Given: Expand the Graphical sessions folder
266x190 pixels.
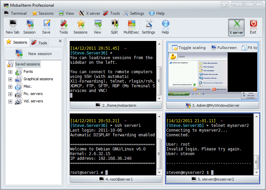Looking at the screenshot, I should tap(10, 79).
